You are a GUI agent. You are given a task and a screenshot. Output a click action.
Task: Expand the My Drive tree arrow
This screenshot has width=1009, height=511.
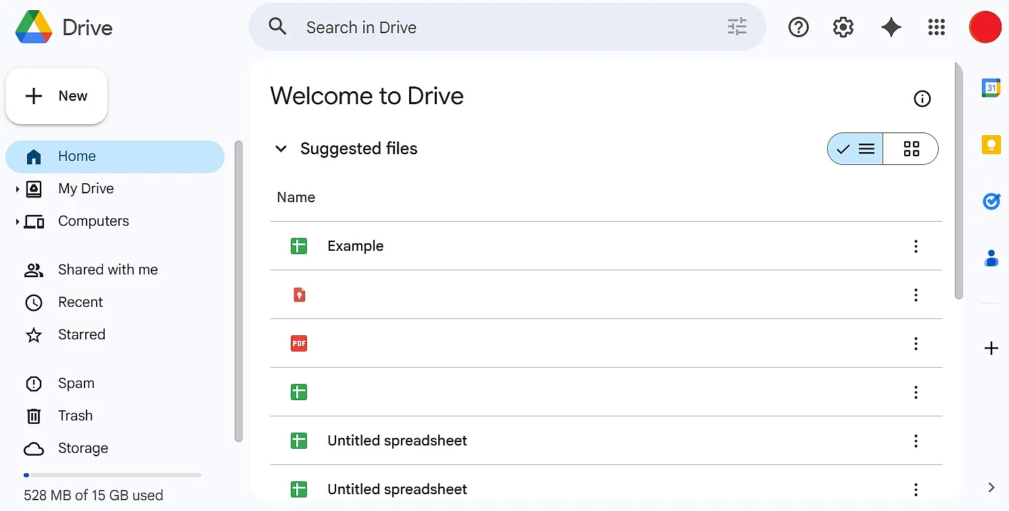coord(18,189)
